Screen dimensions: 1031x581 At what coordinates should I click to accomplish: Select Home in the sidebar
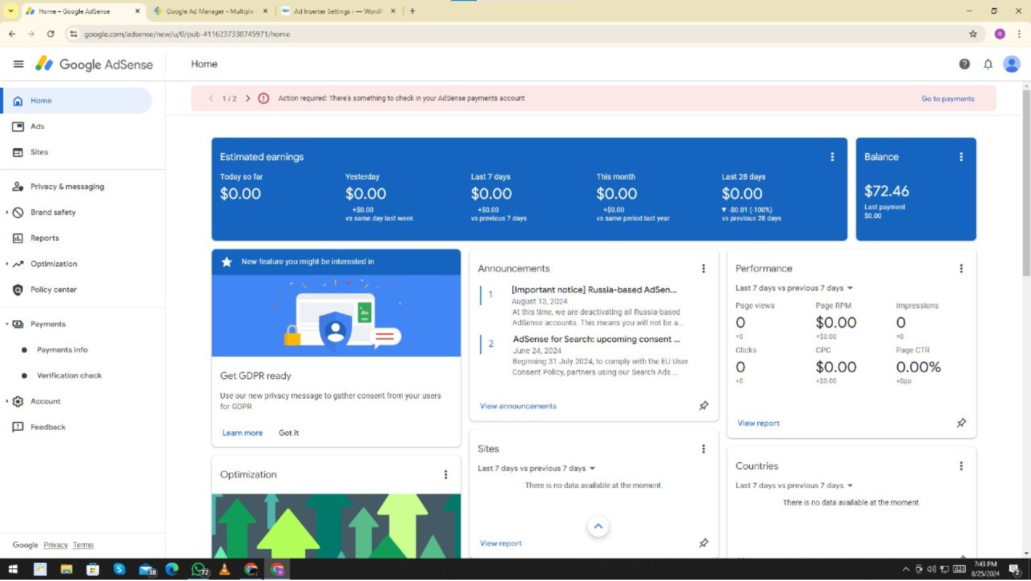[x=77, y=101]
